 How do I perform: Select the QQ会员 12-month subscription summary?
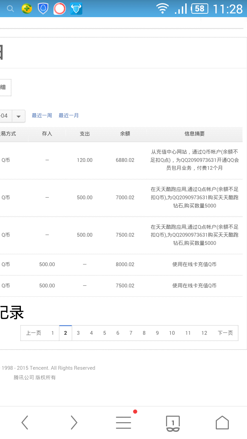point(195,160)
